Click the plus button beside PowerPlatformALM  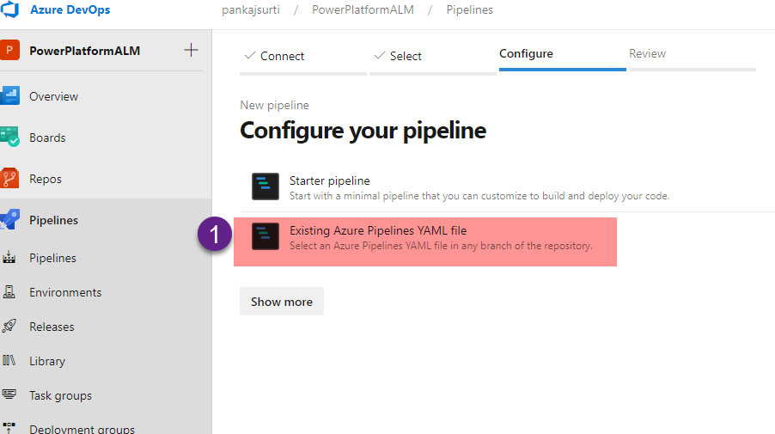coord(191,50)
